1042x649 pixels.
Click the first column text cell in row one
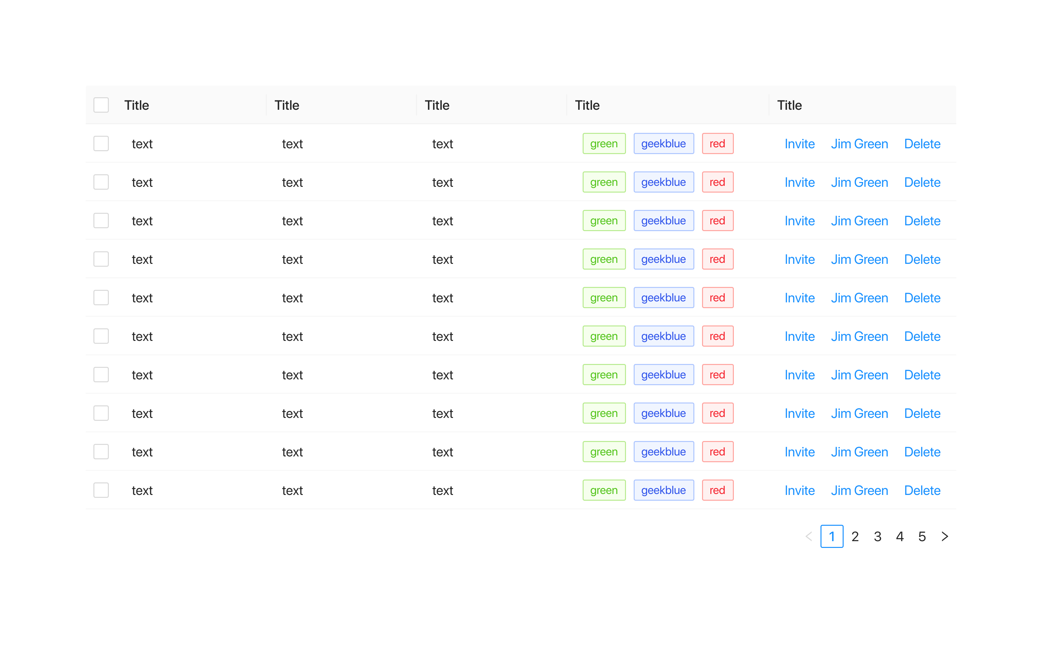142,144
